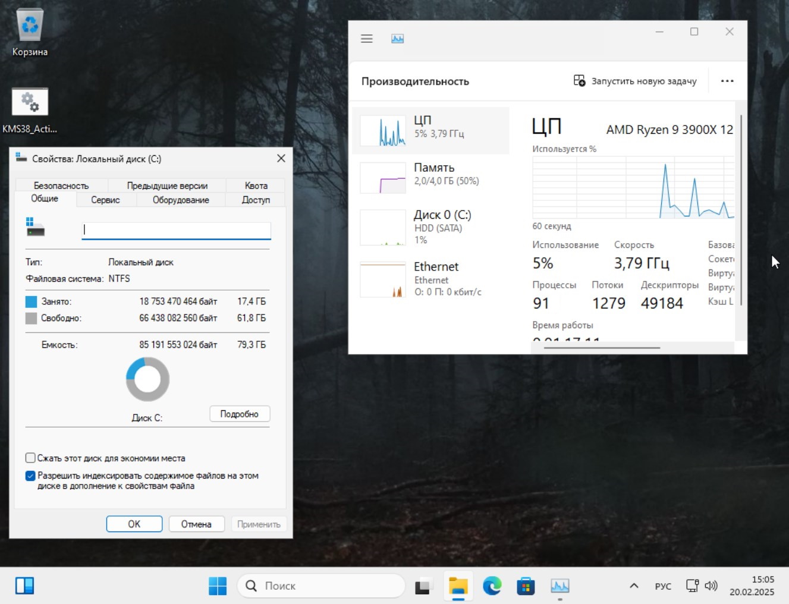Click the NTFS file system value
The width and height of the screenshot is (789, 604).
click(x=119, y=278)
